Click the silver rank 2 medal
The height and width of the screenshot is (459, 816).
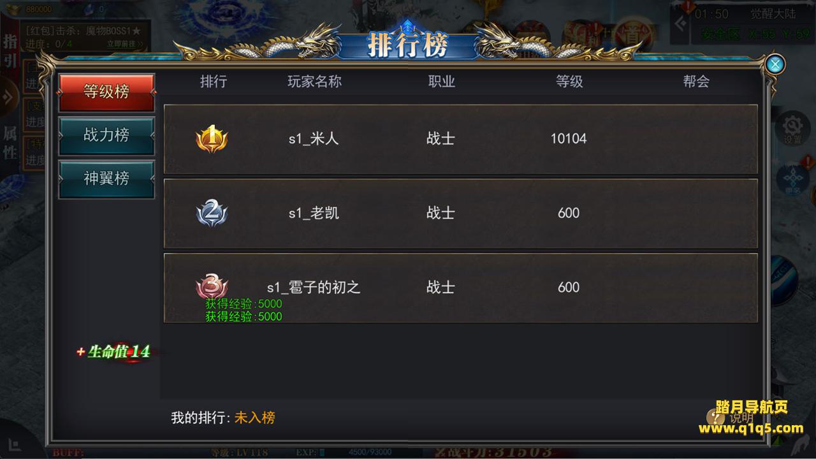tap(212, 213)
